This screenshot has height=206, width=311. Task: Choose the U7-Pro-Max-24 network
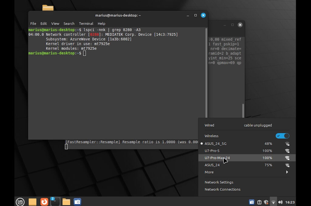click(x=217, y=158)
